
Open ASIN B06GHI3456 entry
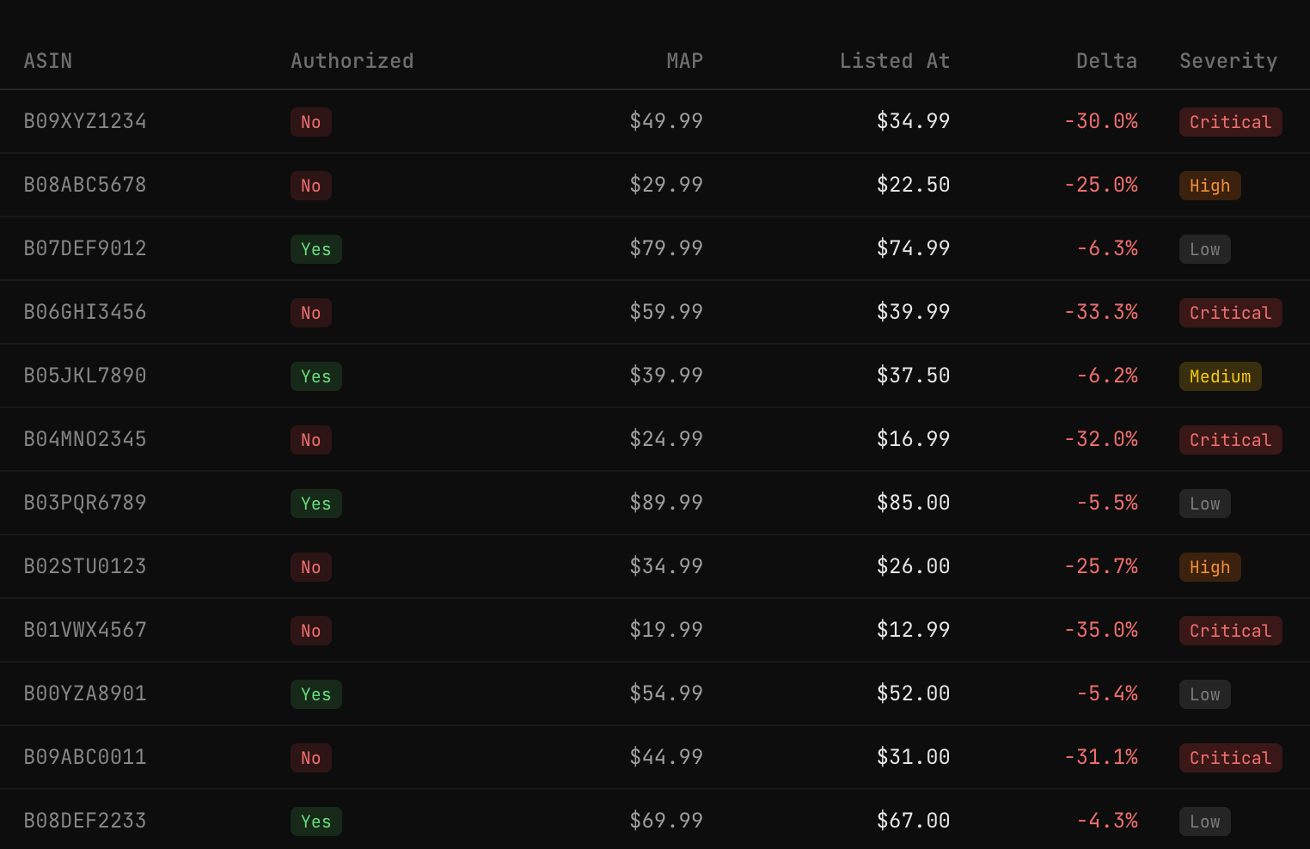point(655,312)
